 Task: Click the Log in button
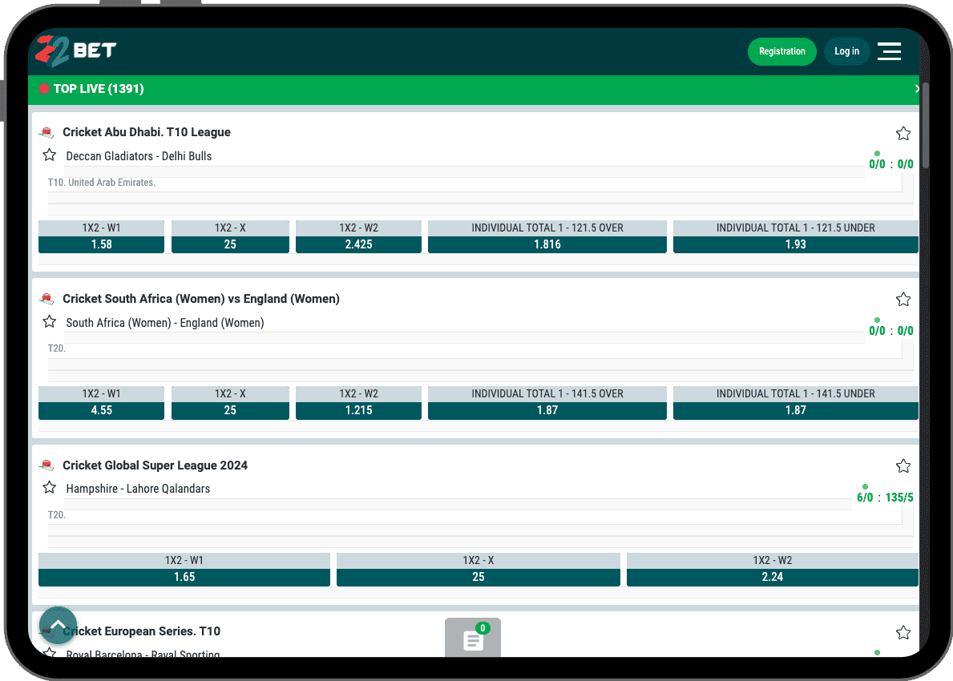pos(846,51)
